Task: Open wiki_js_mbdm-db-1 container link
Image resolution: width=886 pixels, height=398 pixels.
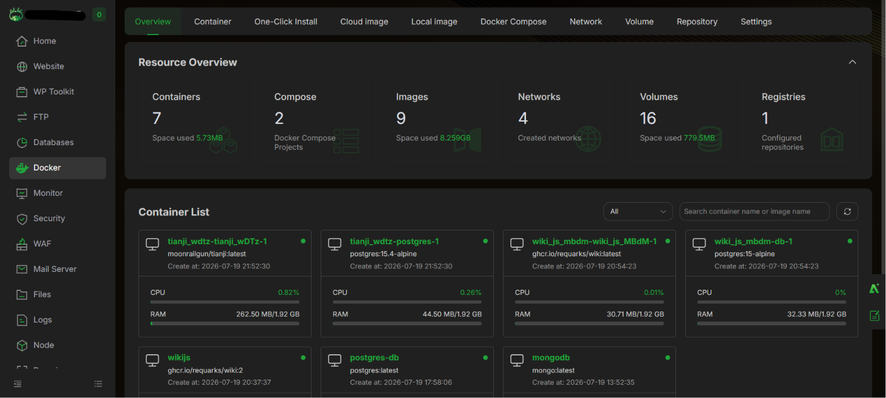Action: [753, 241]
